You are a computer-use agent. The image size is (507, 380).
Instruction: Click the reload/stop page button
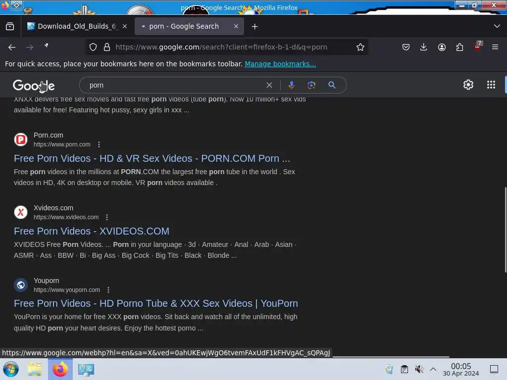click(47, 47)
